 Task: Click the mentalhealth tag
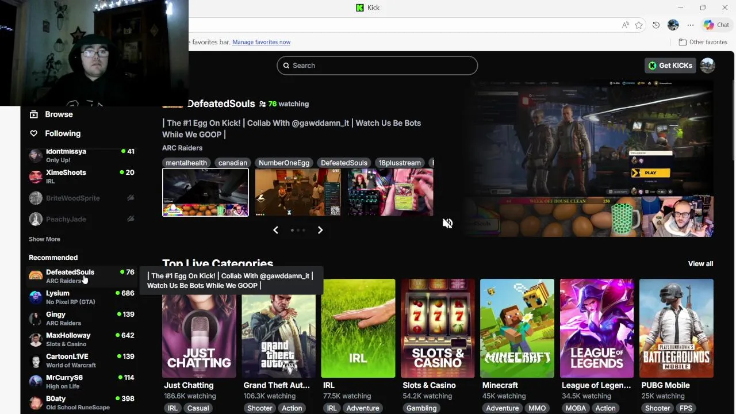tap(186, 163)
